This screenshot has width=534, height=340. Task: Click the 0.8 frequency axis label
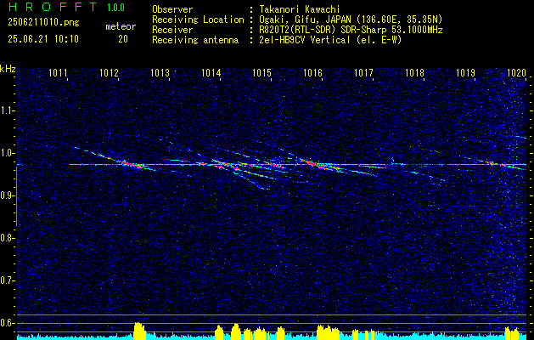[6, 238]
